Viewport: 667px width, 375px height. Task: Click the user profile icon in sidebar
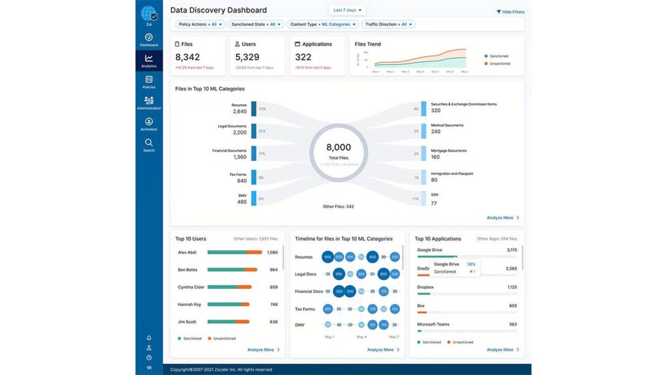(149, 348)
